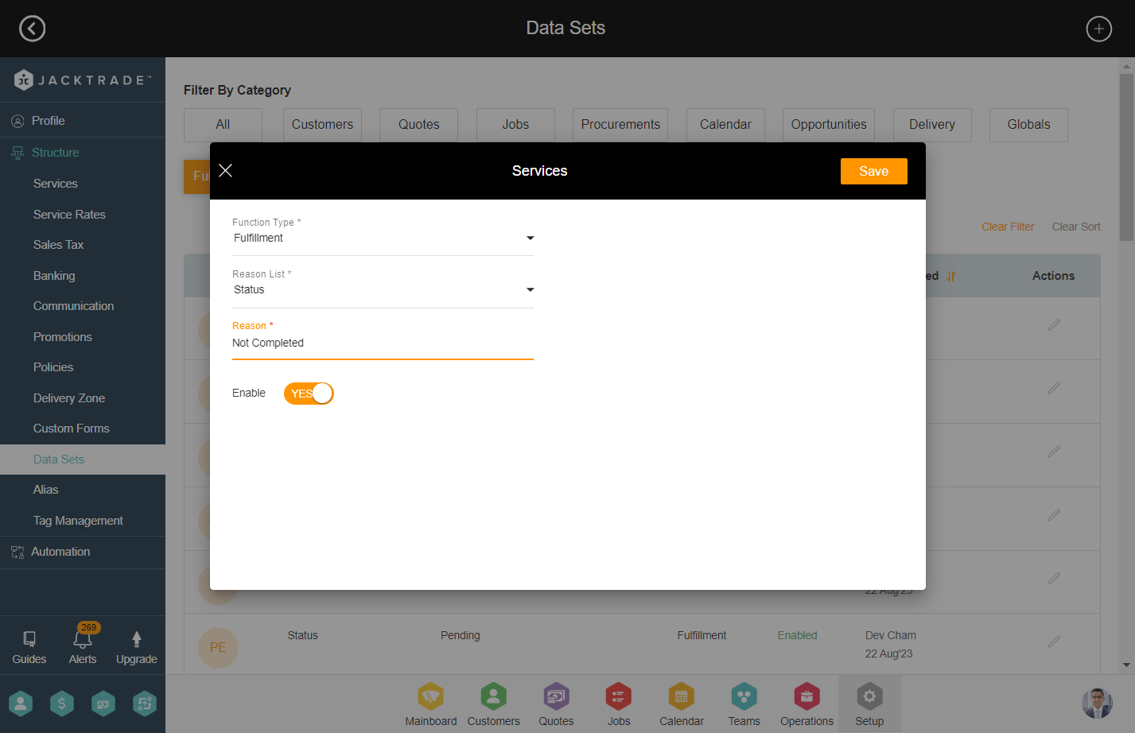Click the PE avatar circle in the Pending row

click(218, 647)
